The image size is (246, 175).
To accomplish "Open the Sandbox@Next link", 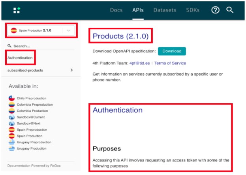I will 28,124.
